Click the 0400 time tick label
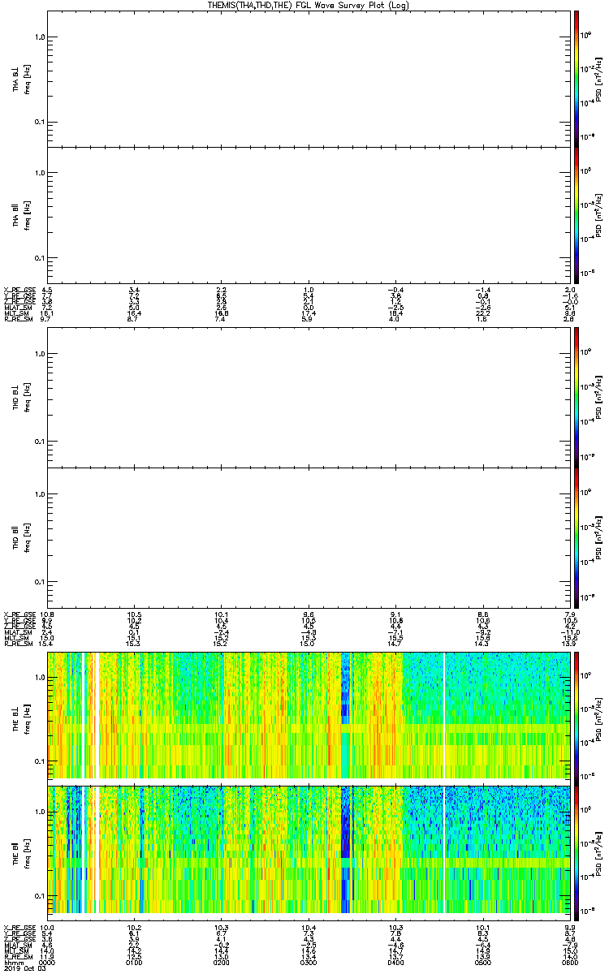This screenshot has height=974, width=609. click(395, 963)
